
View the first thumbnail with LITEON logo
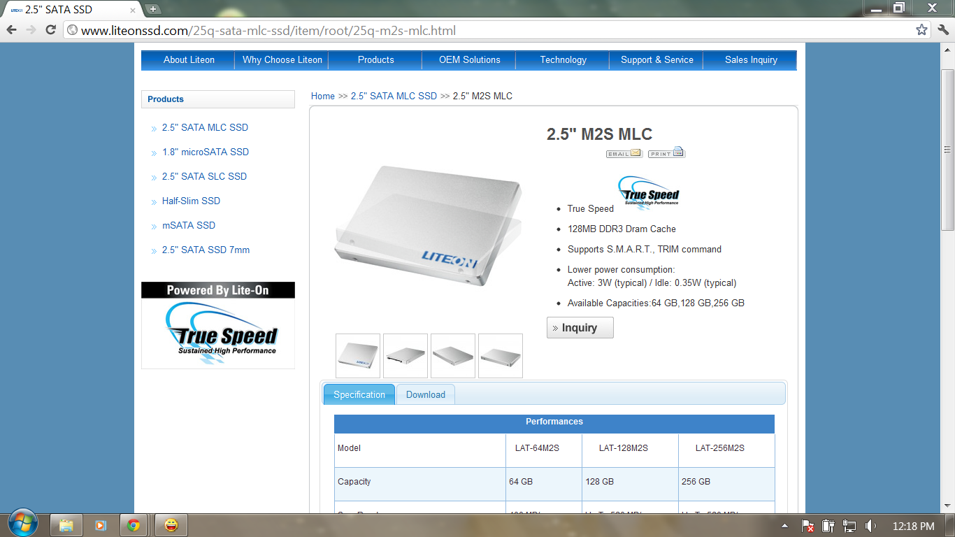pos(358,356)
